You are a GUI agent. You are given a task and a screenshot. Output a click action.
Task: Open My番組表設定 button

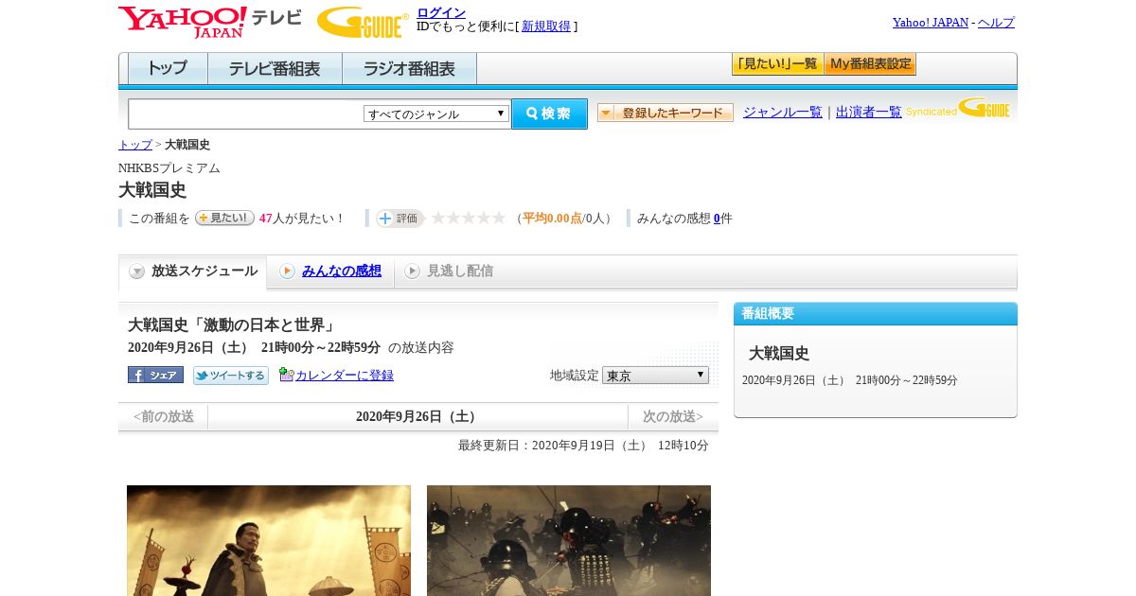[x=870, y=64]
